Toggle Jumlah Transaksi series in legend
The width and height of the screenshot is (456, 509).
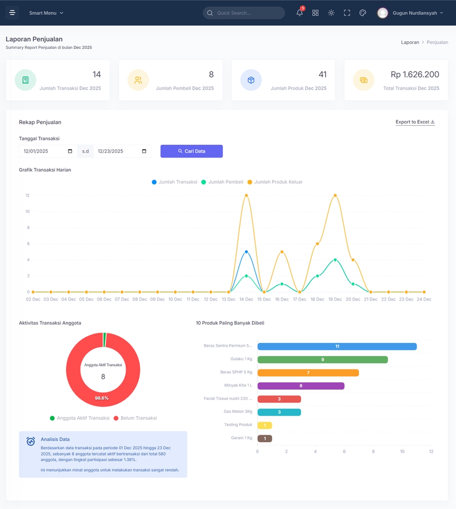(174, 182)
